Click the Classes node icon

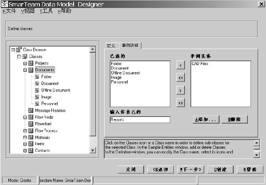click(x=24, y=56)
